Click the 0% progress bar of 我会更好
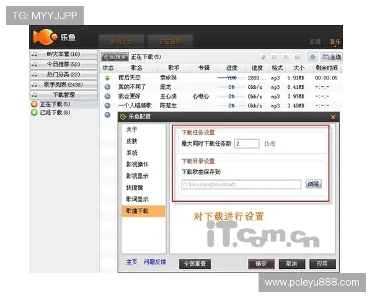 [231, 96]
